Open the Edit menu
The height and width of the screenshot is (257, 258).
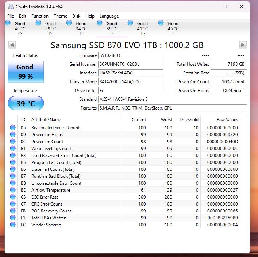tap(23, 16)
